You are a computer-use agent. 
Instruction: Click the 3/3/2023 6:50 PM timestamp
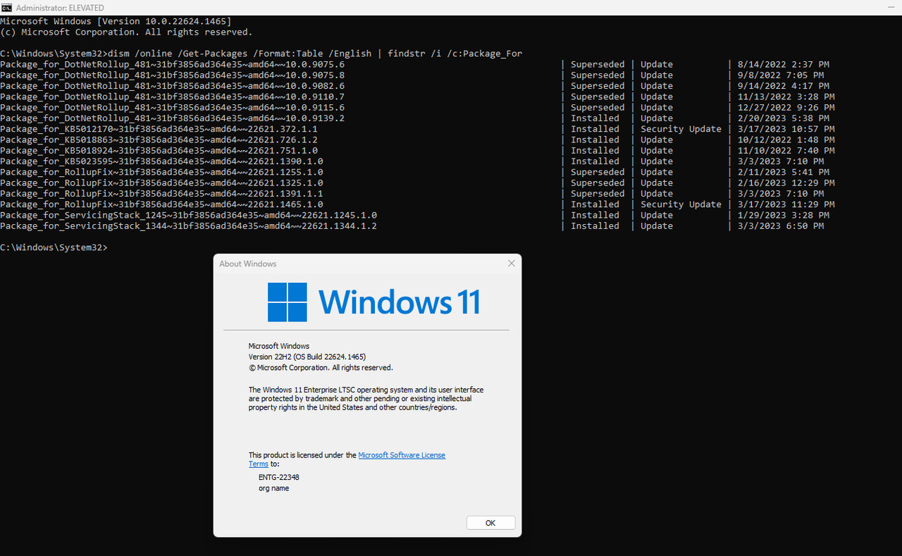click(x=781, y=226)
